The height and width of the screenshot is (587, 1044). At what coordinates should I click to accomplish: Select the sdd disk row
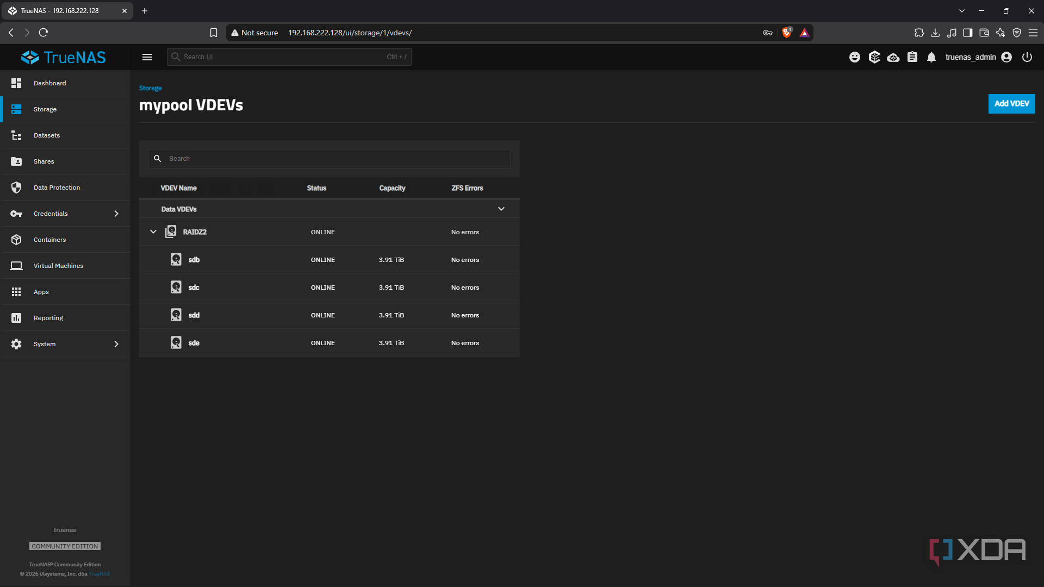[330, 315]
